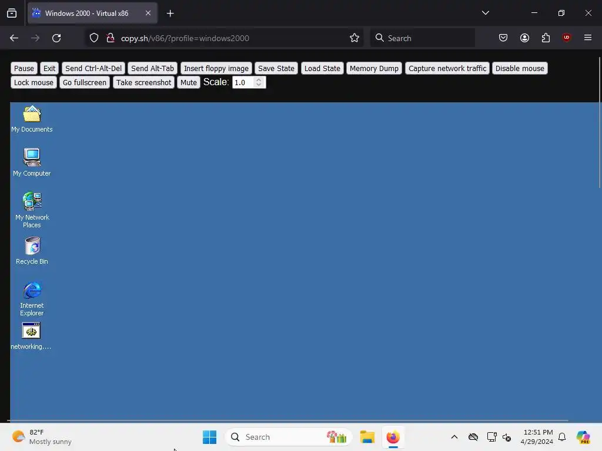Click the site connection lock icon
The width and height of the screenshot is (602, 451).
[x=111, y=38]
